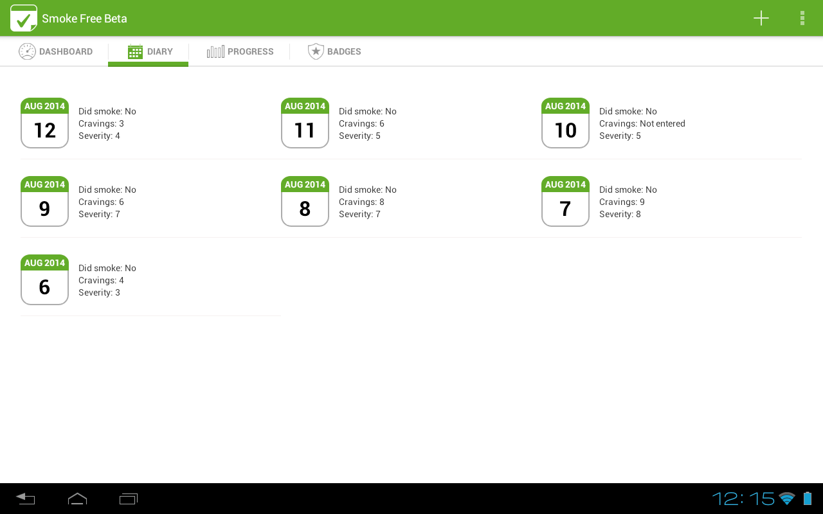Go to the Badges tab
Image resolution: width=823 pixels, height=514 pixels.
click(334, 51)
